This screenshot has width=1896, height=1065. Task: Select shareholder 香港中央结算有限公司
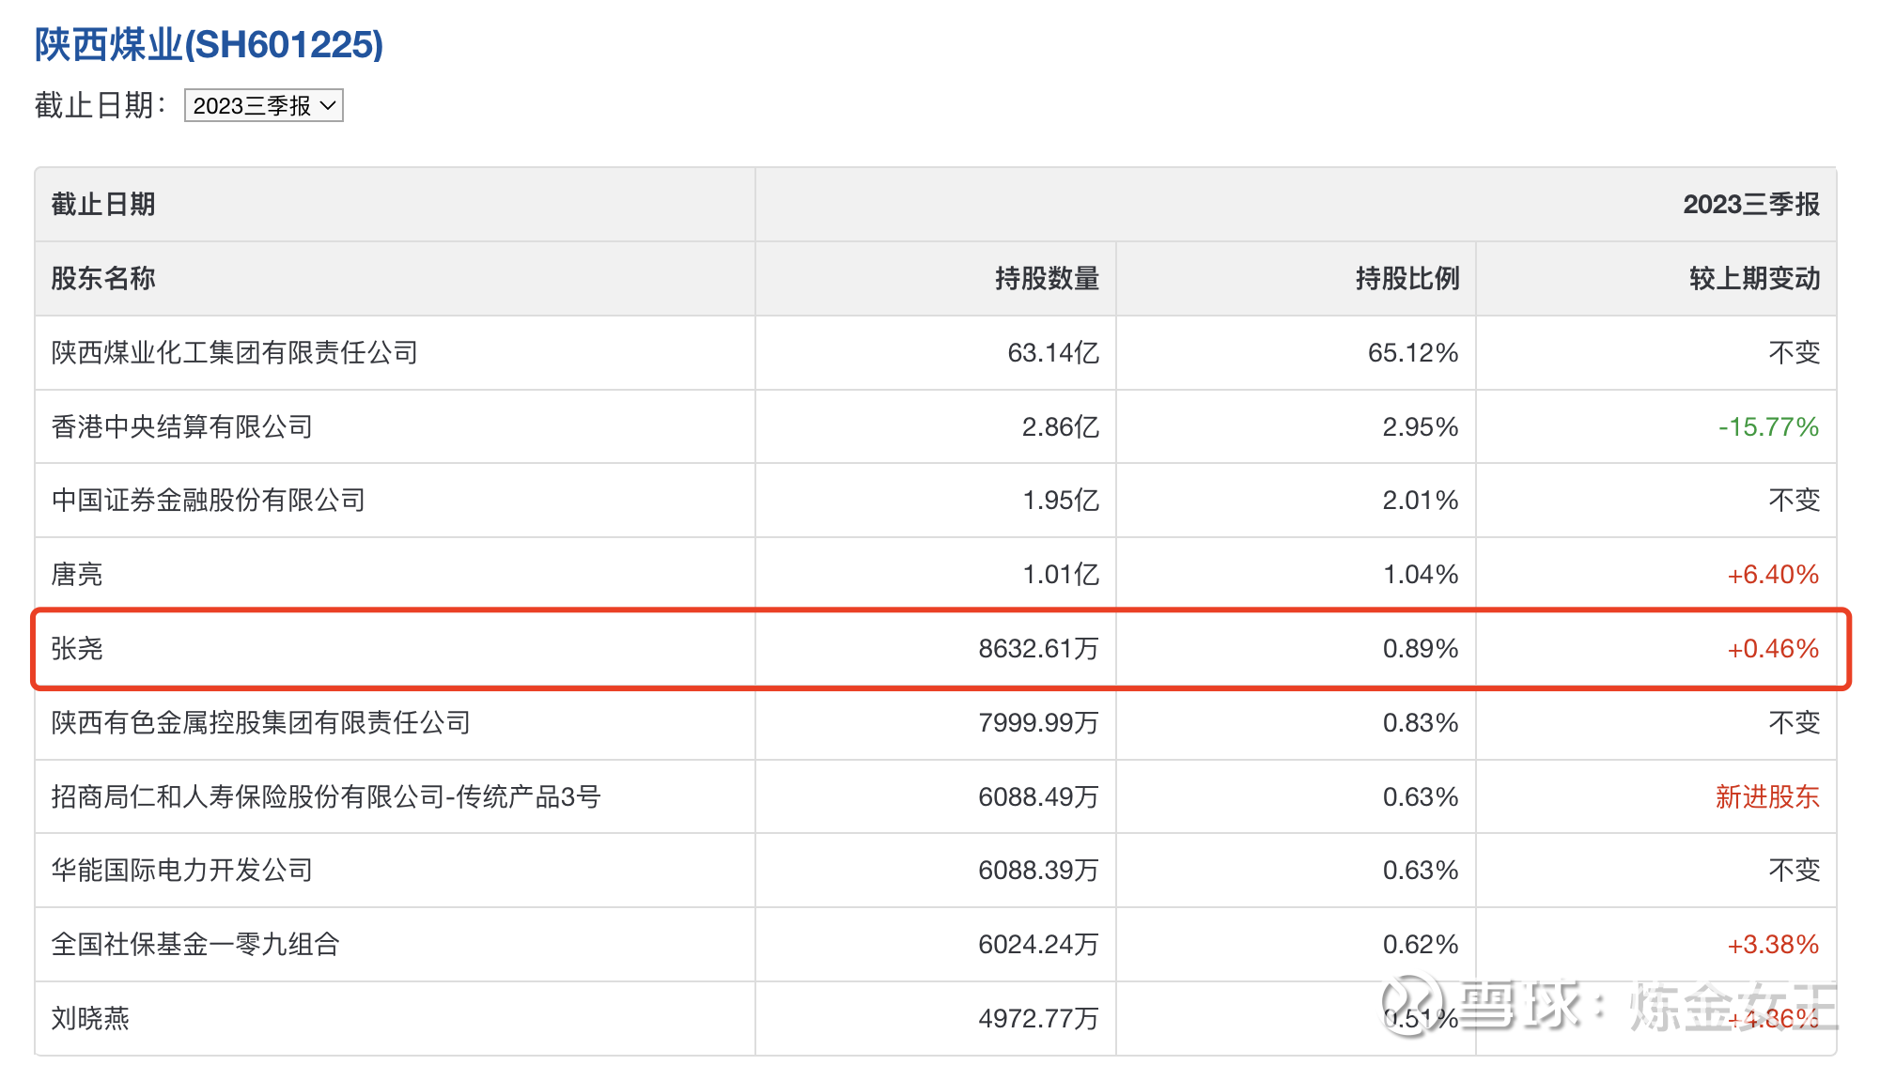[x=181, y=427]
